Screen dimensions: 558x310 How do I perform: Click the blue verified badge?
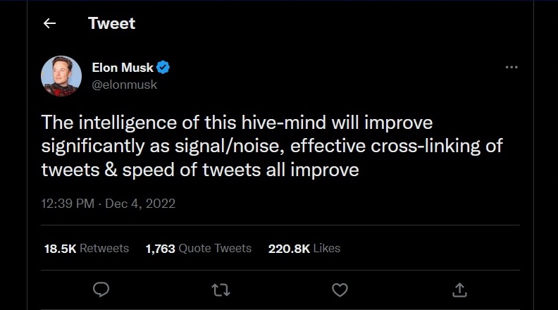coord(163,68)
